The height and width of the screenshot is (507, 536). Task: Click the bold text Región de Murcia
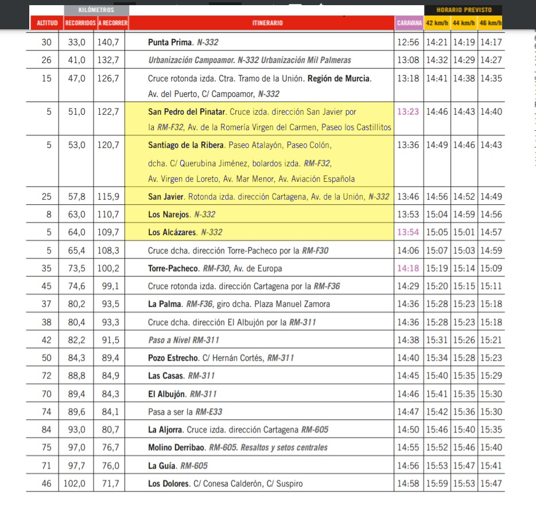339,79
